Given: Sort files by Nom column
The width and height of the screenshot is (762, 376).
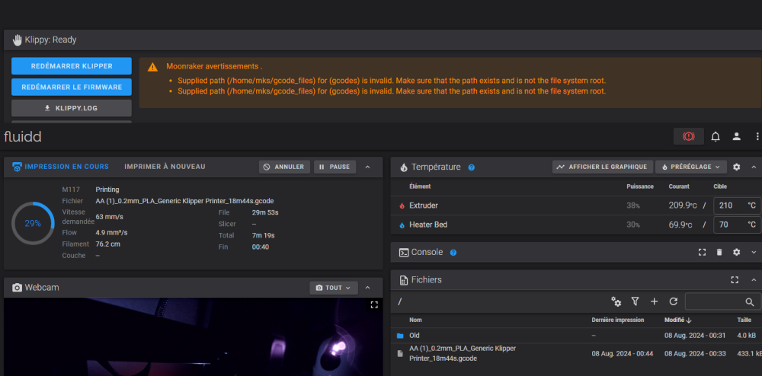Looking at the screenshot, I should click(415, 320).
